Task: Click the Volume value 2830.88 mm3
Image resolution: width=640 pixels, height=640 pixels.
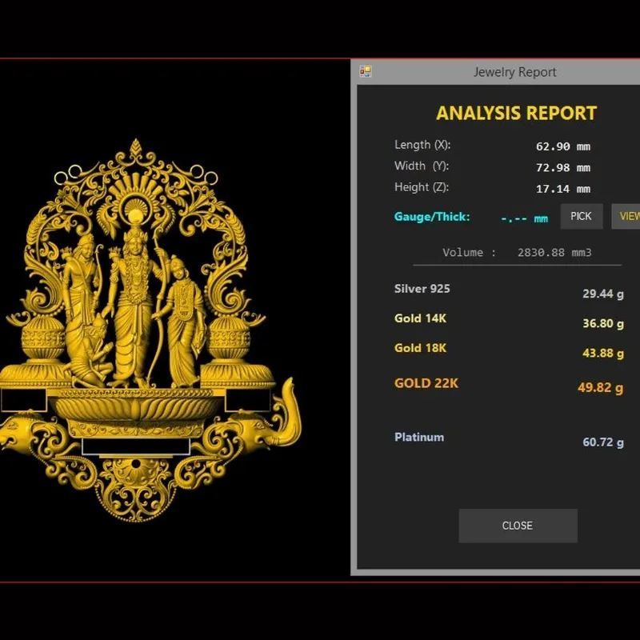Action: (554, 253)
